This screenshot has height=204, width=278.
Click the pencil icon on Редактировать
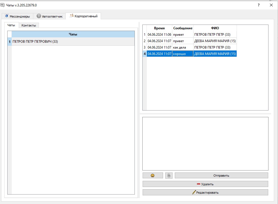(194, 192)
